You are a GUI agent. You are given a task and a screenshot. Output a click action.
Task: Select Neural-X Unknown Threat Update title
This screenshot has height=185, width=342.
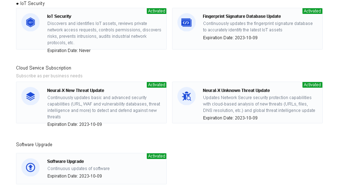coord(236,91)
